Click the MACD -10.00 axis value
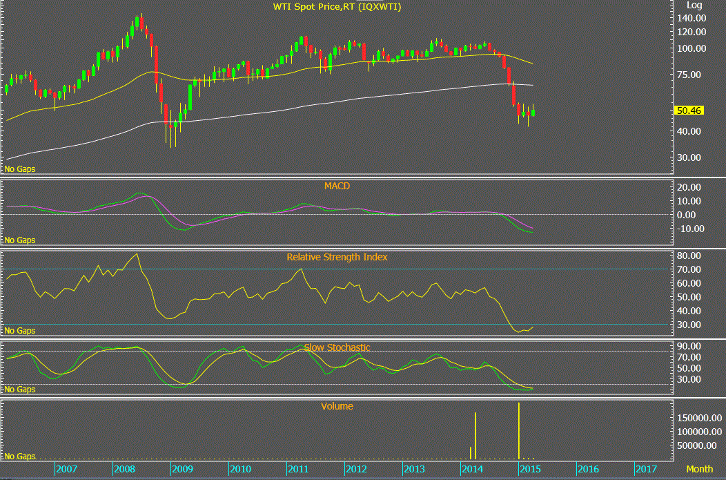This screenshot has width=726, height=480. tap(691, 229)
